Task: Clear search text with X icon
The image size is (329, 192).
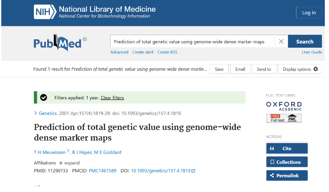Action: pyautogui.click(x=281, y=41)
